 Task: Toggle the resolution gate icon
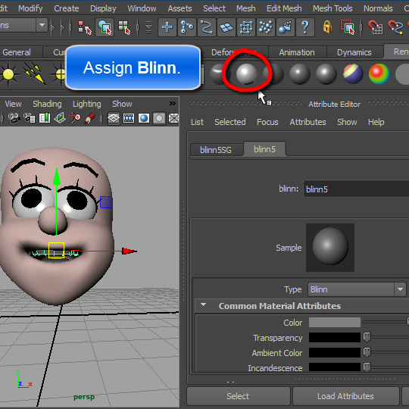pos(144,118)
